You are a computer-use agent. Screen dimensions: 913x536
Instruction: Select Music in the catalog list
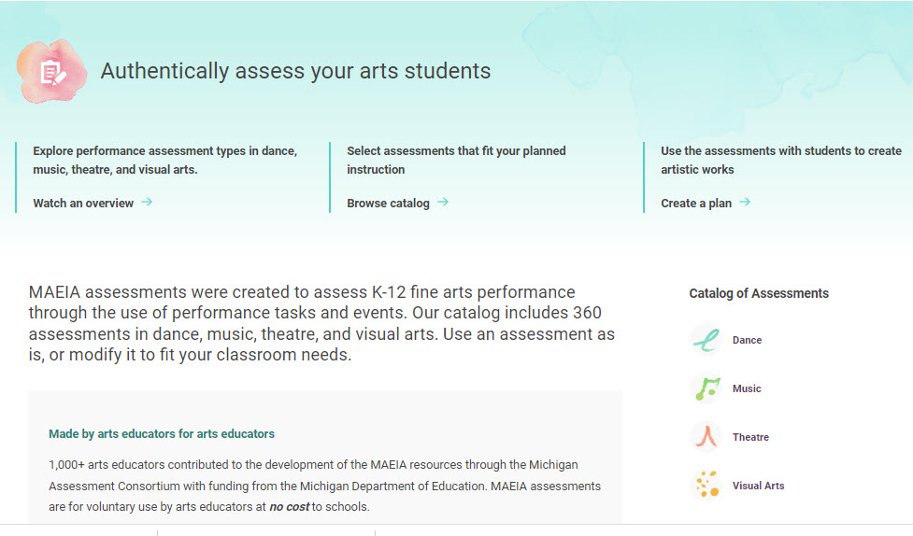tap(747, 388)
